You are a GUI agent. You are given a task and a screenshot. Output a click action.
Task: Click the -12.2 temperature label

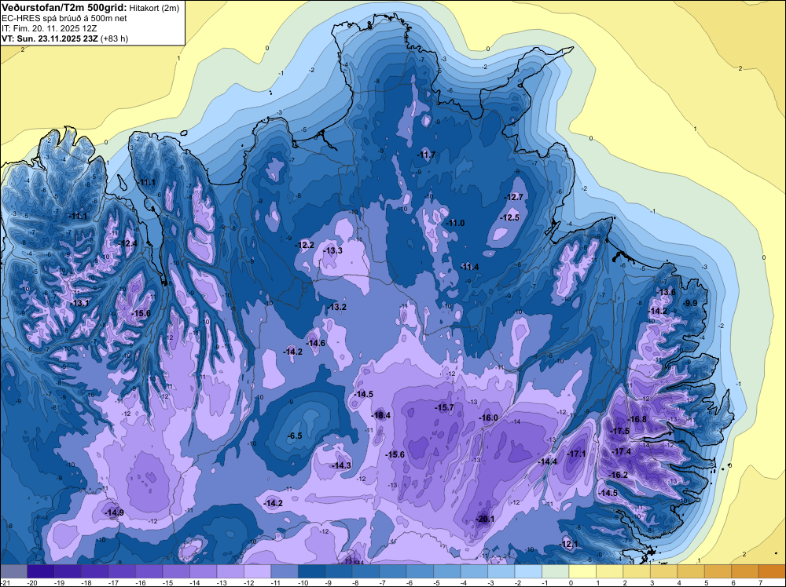pos(305,245)
